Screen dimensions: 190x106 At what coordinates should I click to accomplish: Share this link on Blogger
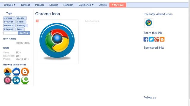pos(162,39)
